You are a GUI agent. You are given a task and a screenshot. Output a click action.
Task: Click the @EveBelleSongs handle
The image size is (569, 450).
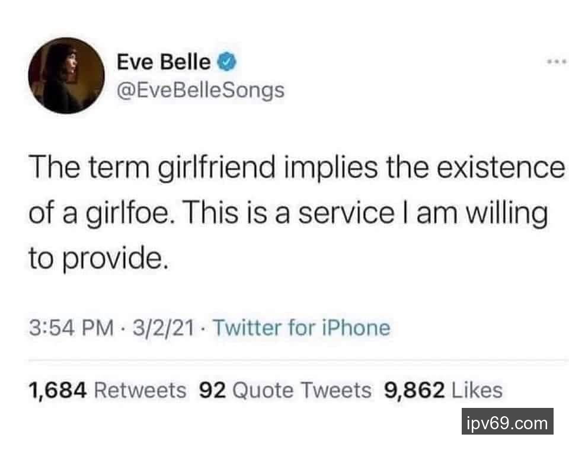(x=200, y=90)
